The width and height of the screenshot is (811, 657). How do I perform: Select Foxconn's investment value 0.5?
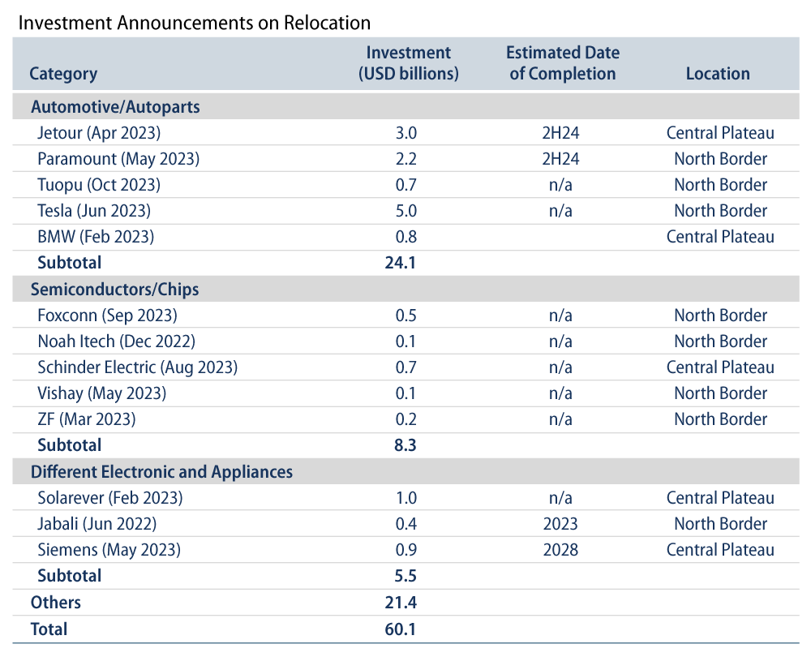406,316
